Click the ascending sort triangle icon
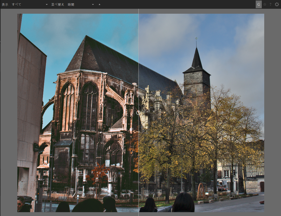The image size is (281, 216). point(99,4)
